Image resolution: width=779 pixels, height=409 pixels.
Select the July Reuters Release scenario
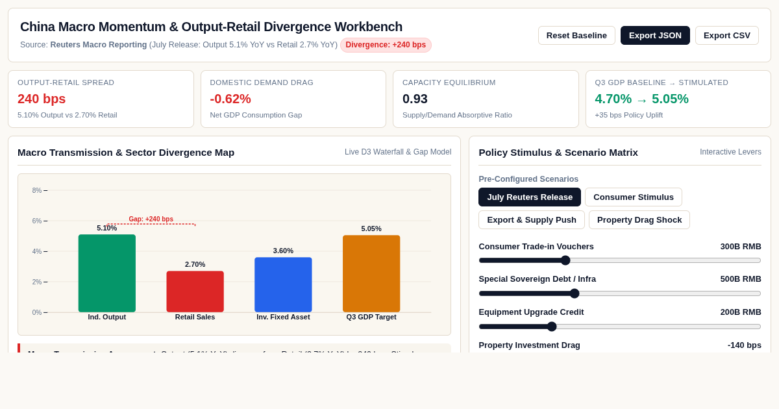pyautogui.click(x=530, y=197)
